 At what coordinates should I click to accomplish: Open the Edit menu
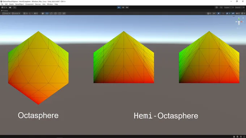pos(6,4)
